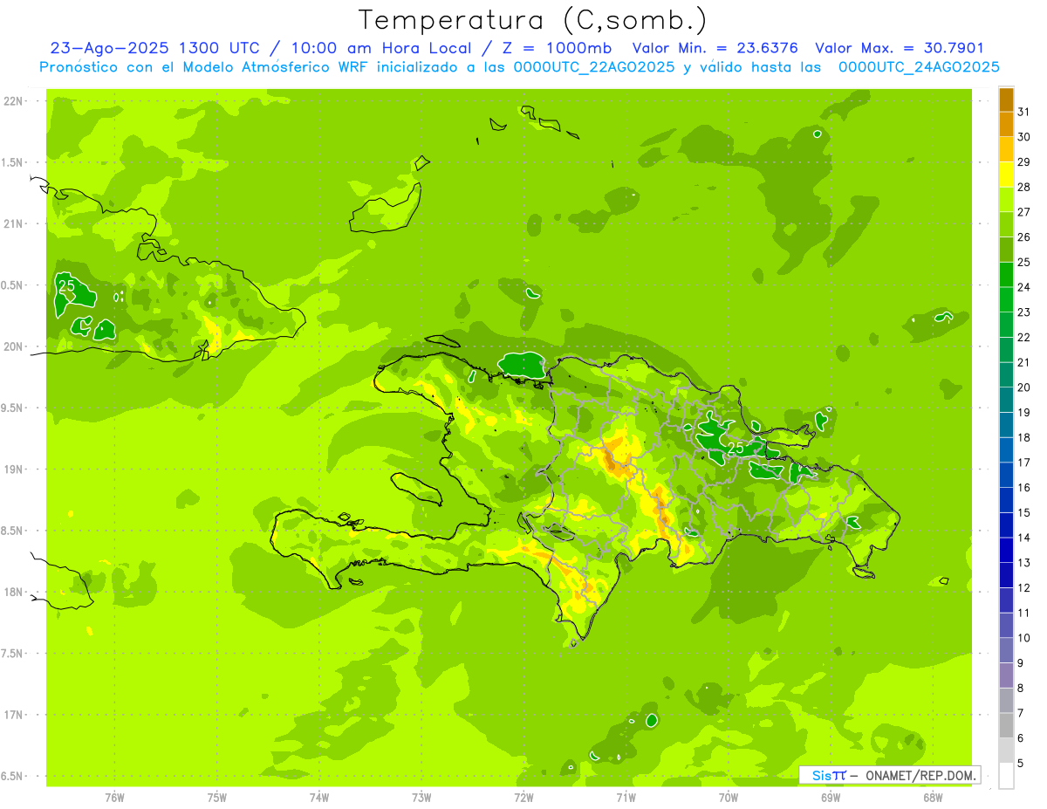Click the color scale label '5'
The image size is (1047, 809).
coord(1022,764)
